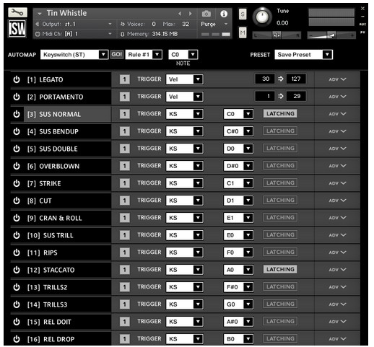Viewport: 374px width, 347px height.
Task: Click the ISW logo
Action: pos(17,28)
